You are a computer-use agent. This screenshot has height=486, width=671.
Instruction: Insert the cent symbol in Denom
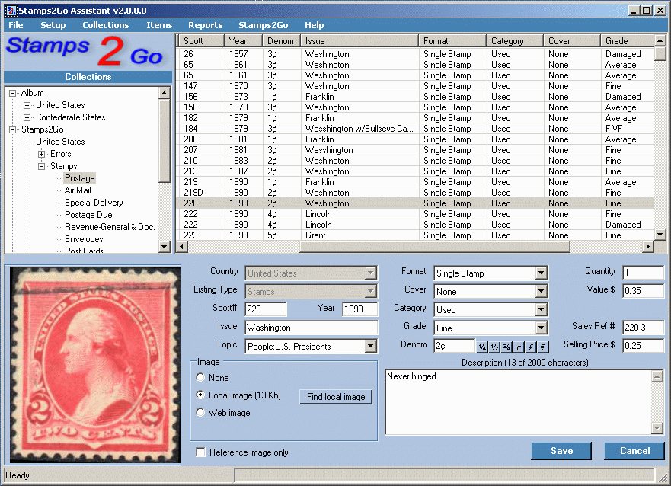pyautogui.click(x=519, y=347)
